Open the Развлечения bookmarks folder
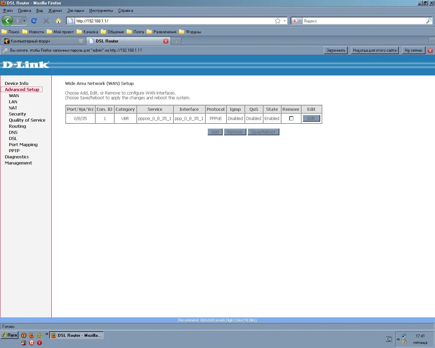Screen dimensions: 435x348 pos(161,32)
